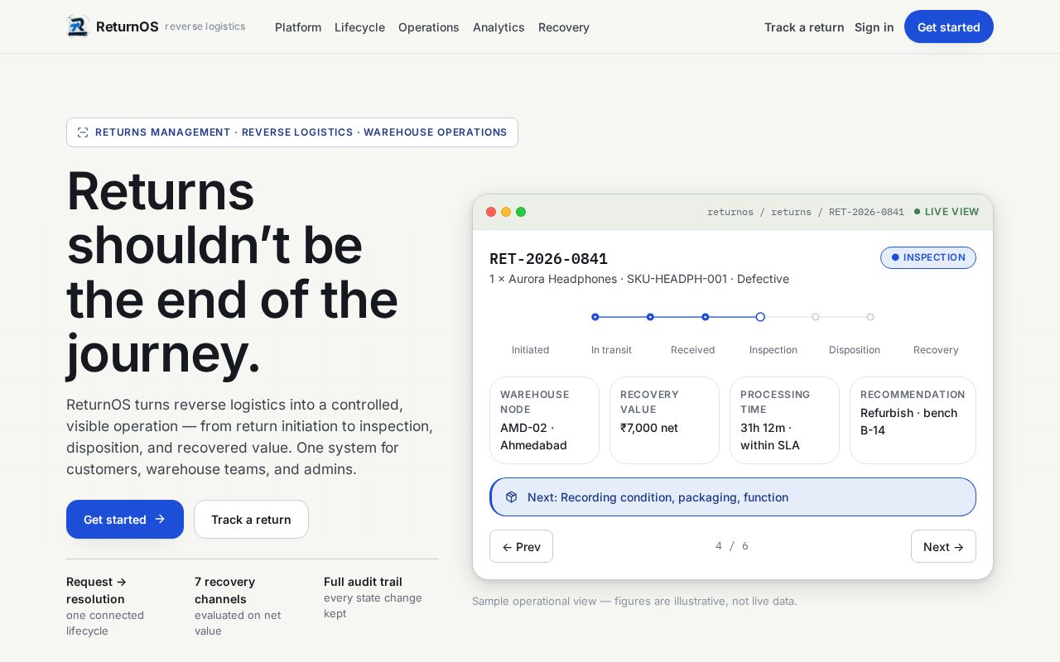Screen dimensions: 1060x662
Task: Go to the Operations nav item
Action: click(429, 27)
